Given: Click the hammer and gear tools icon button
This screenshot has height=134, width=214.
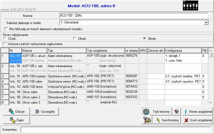Looking at the screenshot, I should pos(147,120).
